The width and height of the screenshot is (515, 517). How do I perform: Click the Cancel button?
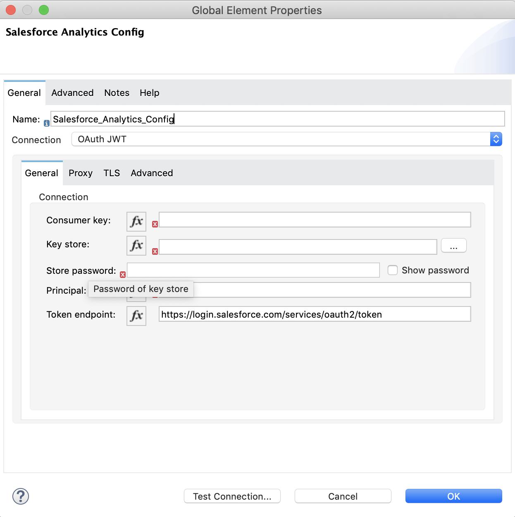(342, 496)
